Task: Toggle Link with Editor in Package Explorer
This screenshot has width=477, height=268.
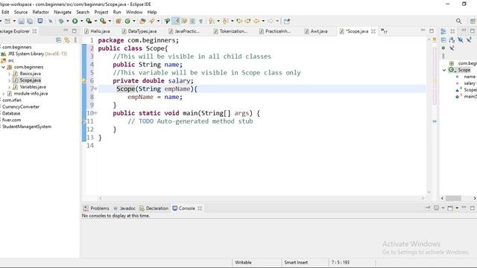Action: pyautogui.click(x=66, y=39)
